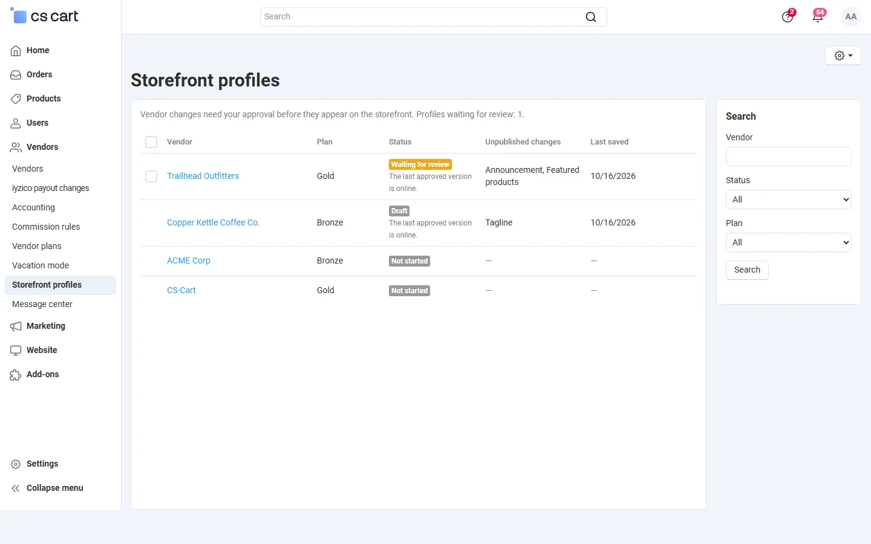
Task: Focus the Vendor search input field
Action: click(788, 157)
